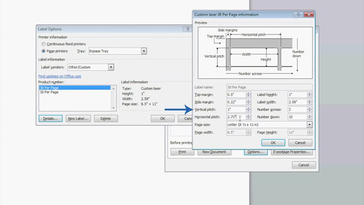Open the Page size dropdown list
The image size is (364, 205).
(x=309, y=125)
